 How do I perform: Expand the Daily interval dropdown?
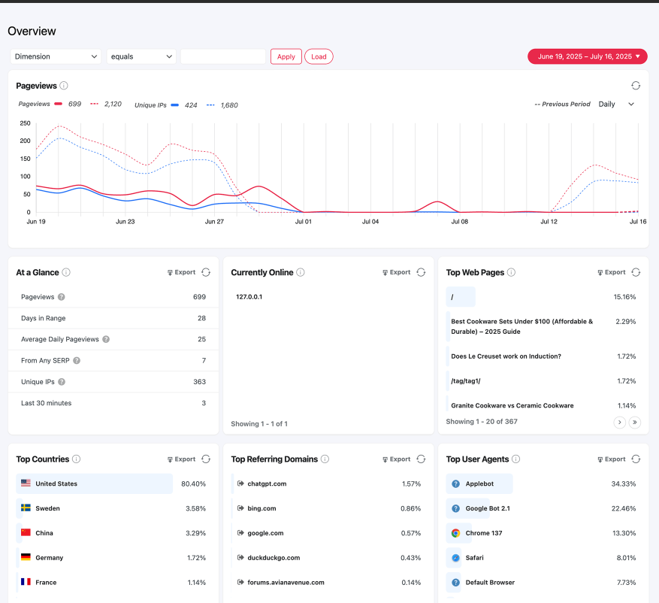616,105
